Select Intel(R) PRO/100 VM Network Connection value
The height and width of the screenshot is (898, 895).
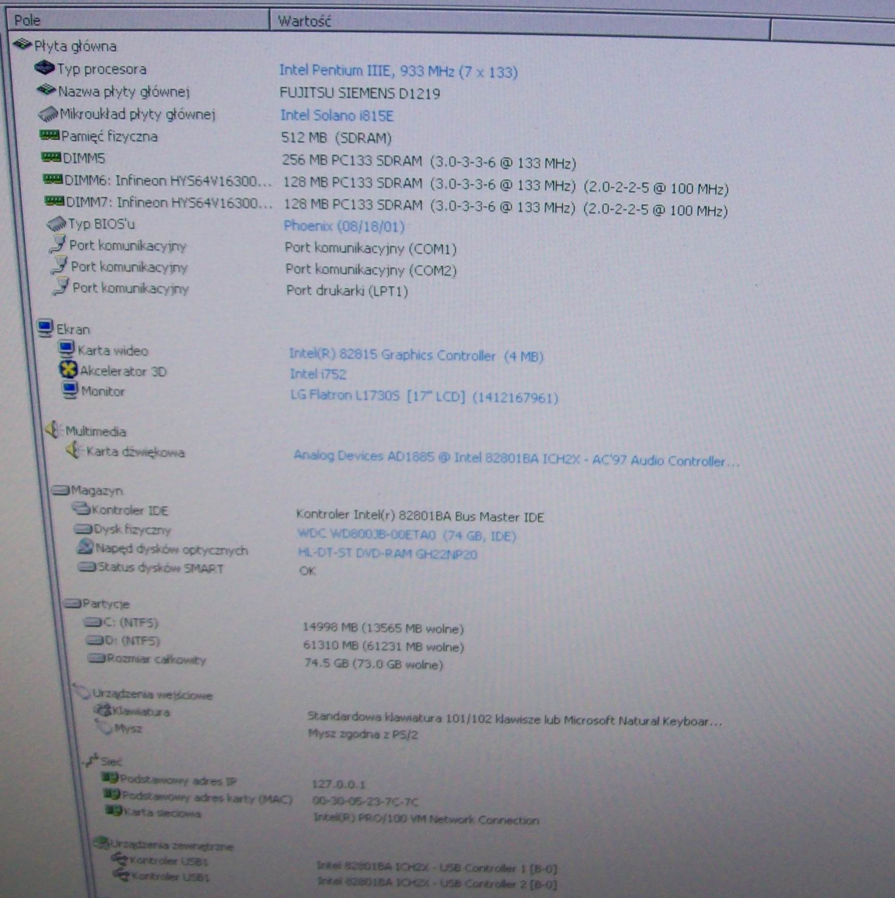[426, 818]
